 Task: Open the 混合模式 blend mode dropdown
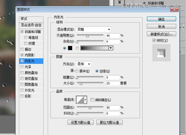coord(93,29)
